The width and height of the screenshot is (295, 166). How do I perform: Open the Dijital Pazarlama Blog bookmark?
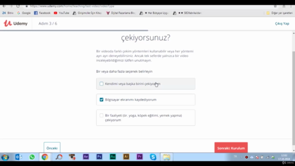click(121, 13)
